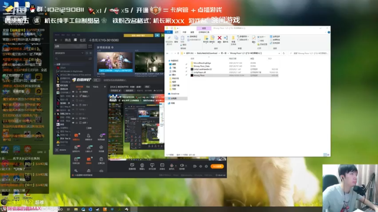
Task: Click Move to folder icon in Explorer ribbon
Action: [206, 38]
